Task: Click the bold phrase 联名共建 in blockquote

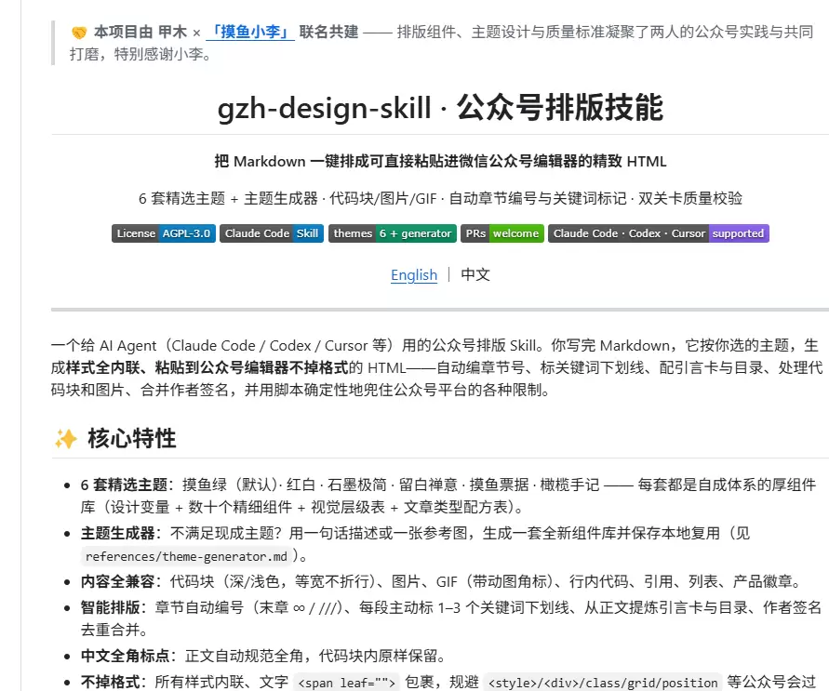Action: coord(328,32)
